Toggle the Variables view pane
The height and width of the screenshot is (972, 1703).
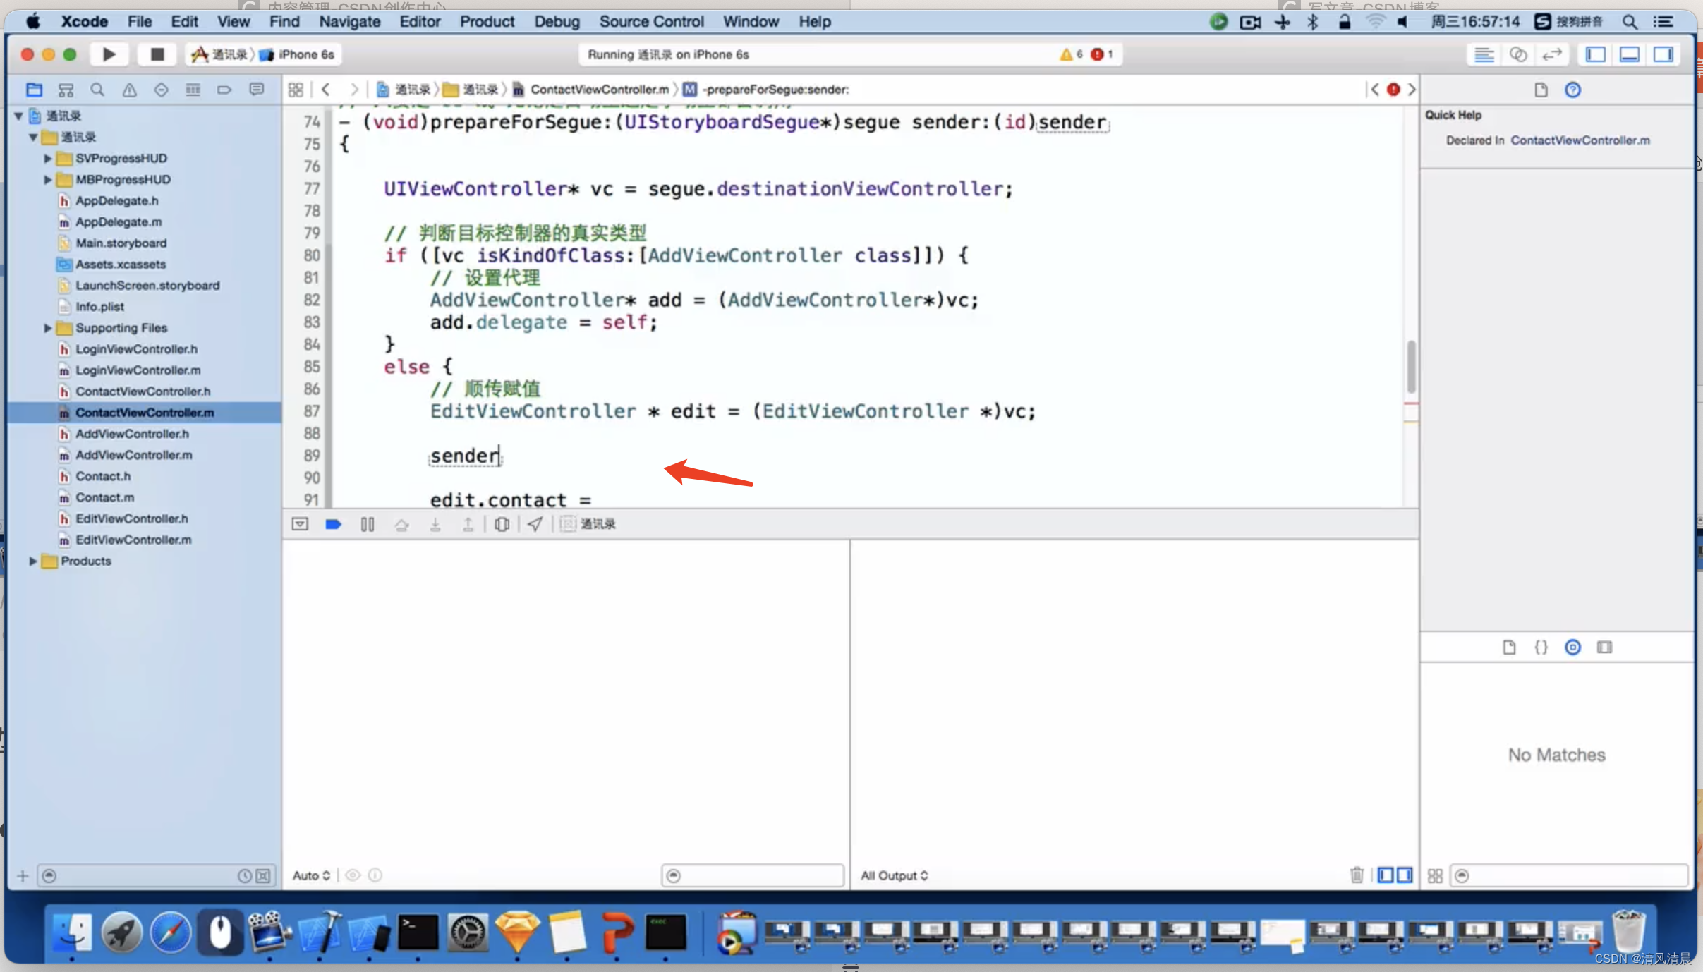(x=1386, y=875)
